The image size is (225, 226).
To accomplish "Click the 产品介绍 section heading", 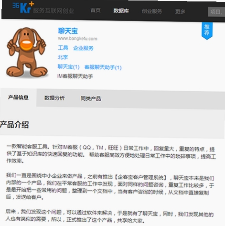I will pyautogui.click(x=14, y=125).
